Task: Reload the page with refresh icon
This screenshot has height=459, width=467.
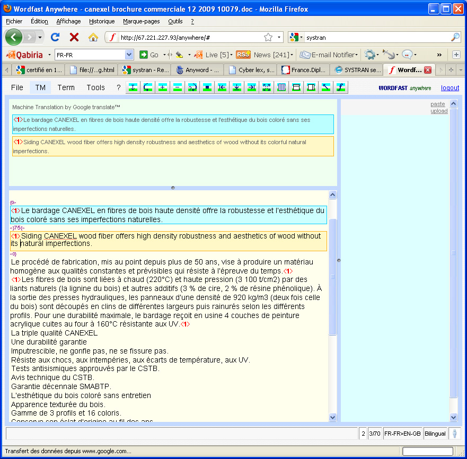Action: tap(55, 37)
